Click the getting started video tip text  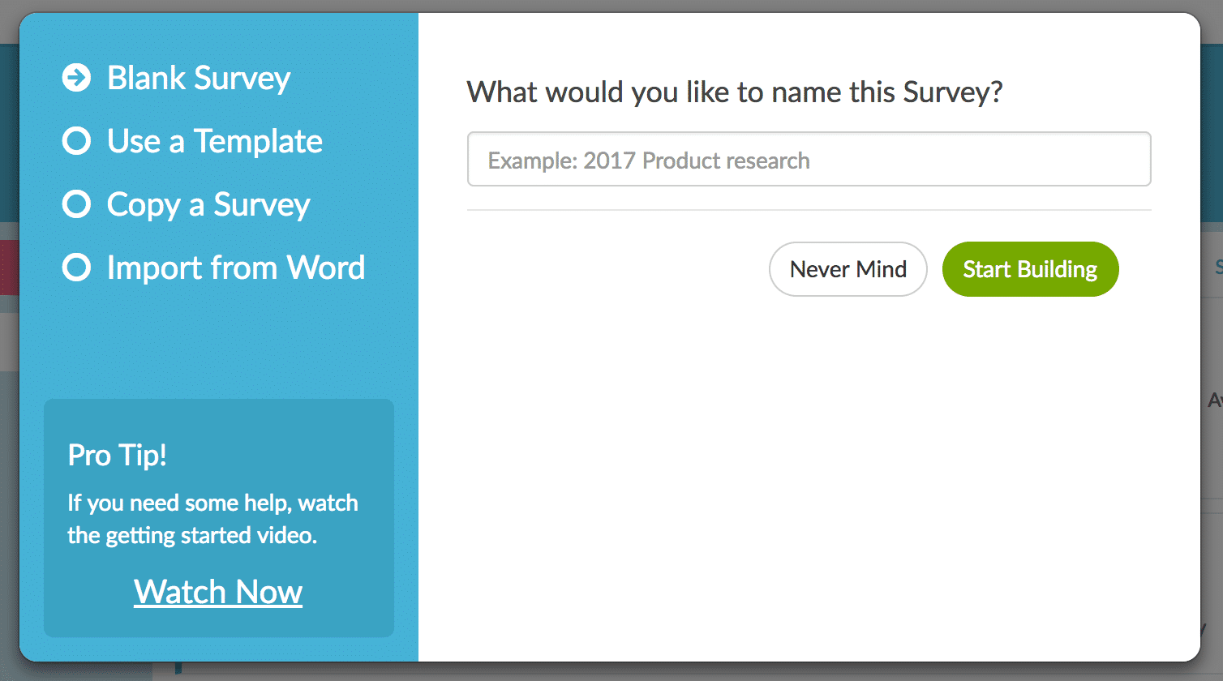pyautogui.click(x=212, y=519)
